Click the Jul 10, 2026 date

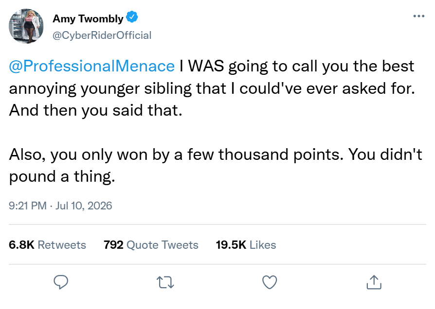[84, 206]
